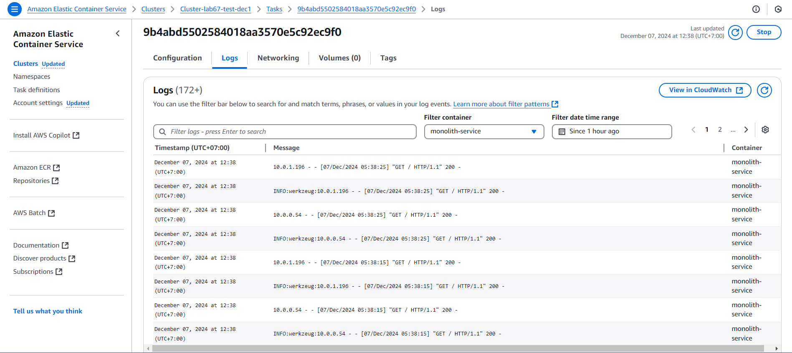Click the calendar icon in date range
Viewport: 792px width, 353px height.
pyautogui.click(x=562, y=131)
